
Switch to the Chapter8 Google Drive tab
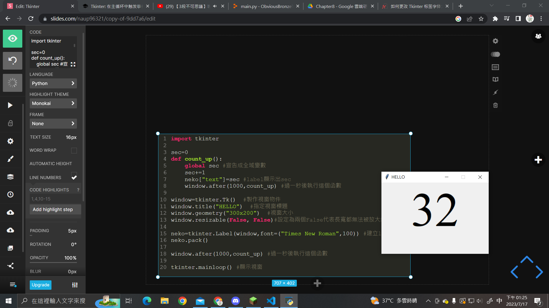[x=341, y=6]
